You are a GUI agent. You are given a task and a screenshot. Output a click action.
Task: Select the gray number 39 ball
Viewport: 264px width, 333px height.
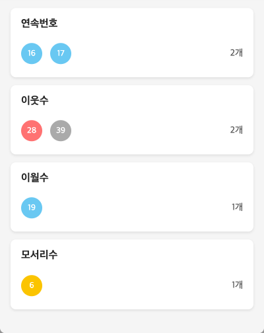click(x=61, y=131)
